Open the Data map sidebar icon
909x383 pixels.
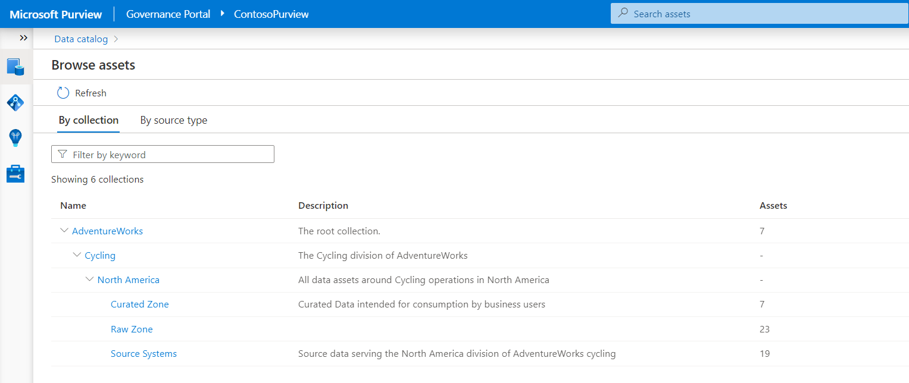click(x=15, y=103)
